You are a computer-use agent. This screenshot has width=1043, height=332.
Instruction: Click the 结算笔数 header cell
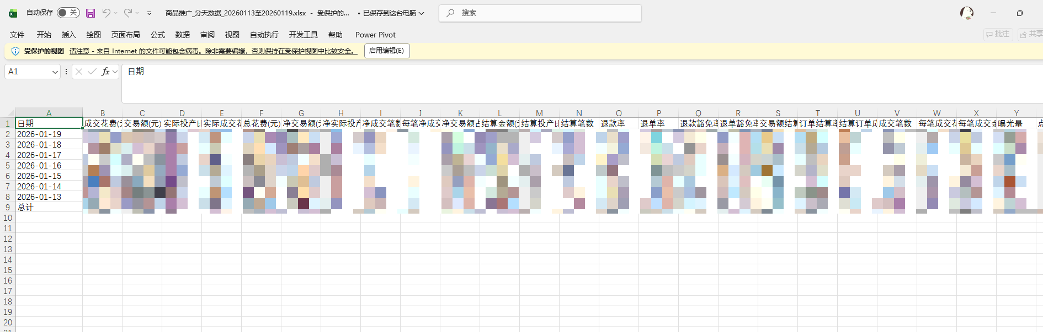tap(579, 123)
